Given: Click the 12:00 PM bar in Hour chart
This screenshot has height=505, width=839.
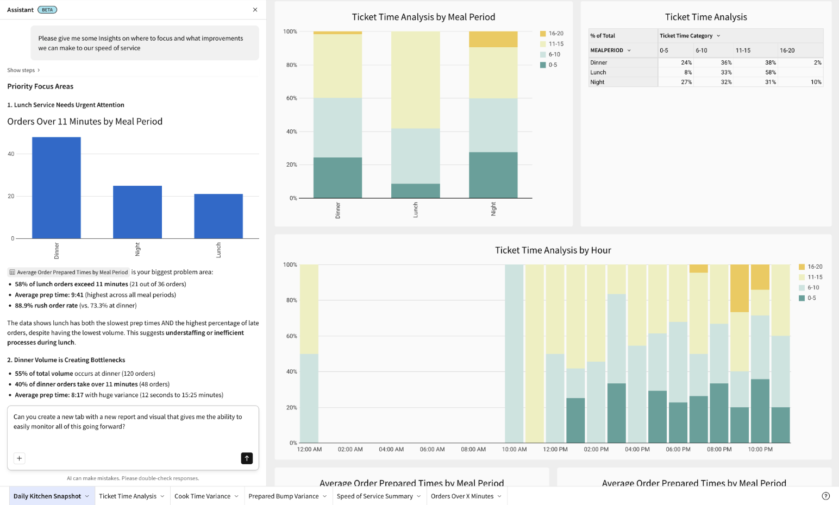Looking at the screenshot, I should [x=555, y=354].
